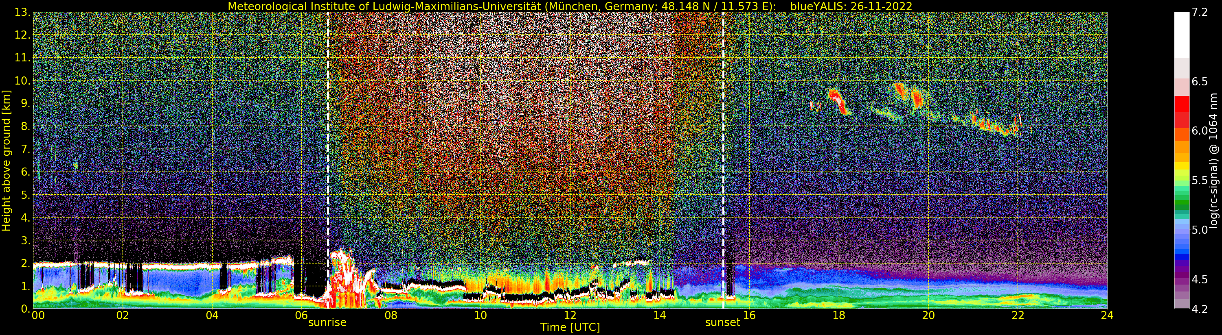The height and width of the screenshot is (335, 1222).
Task: Click the colorbar value 4.2
Action: pyautogui.click(x=1200, y=309)
